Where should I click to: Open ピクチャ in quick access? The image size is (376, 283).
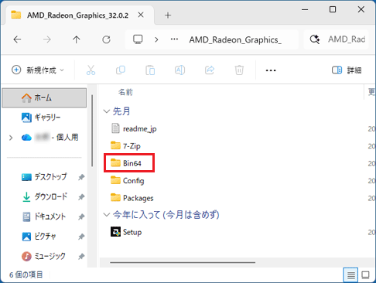tap(39, 236)
